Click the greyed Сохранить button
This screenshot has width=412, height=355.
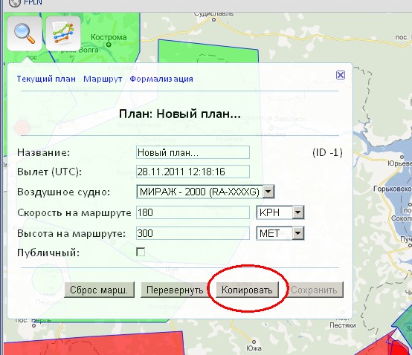(x=315, y=290)
